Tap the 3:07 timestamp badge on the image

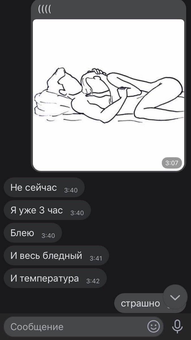click(172, 163)
